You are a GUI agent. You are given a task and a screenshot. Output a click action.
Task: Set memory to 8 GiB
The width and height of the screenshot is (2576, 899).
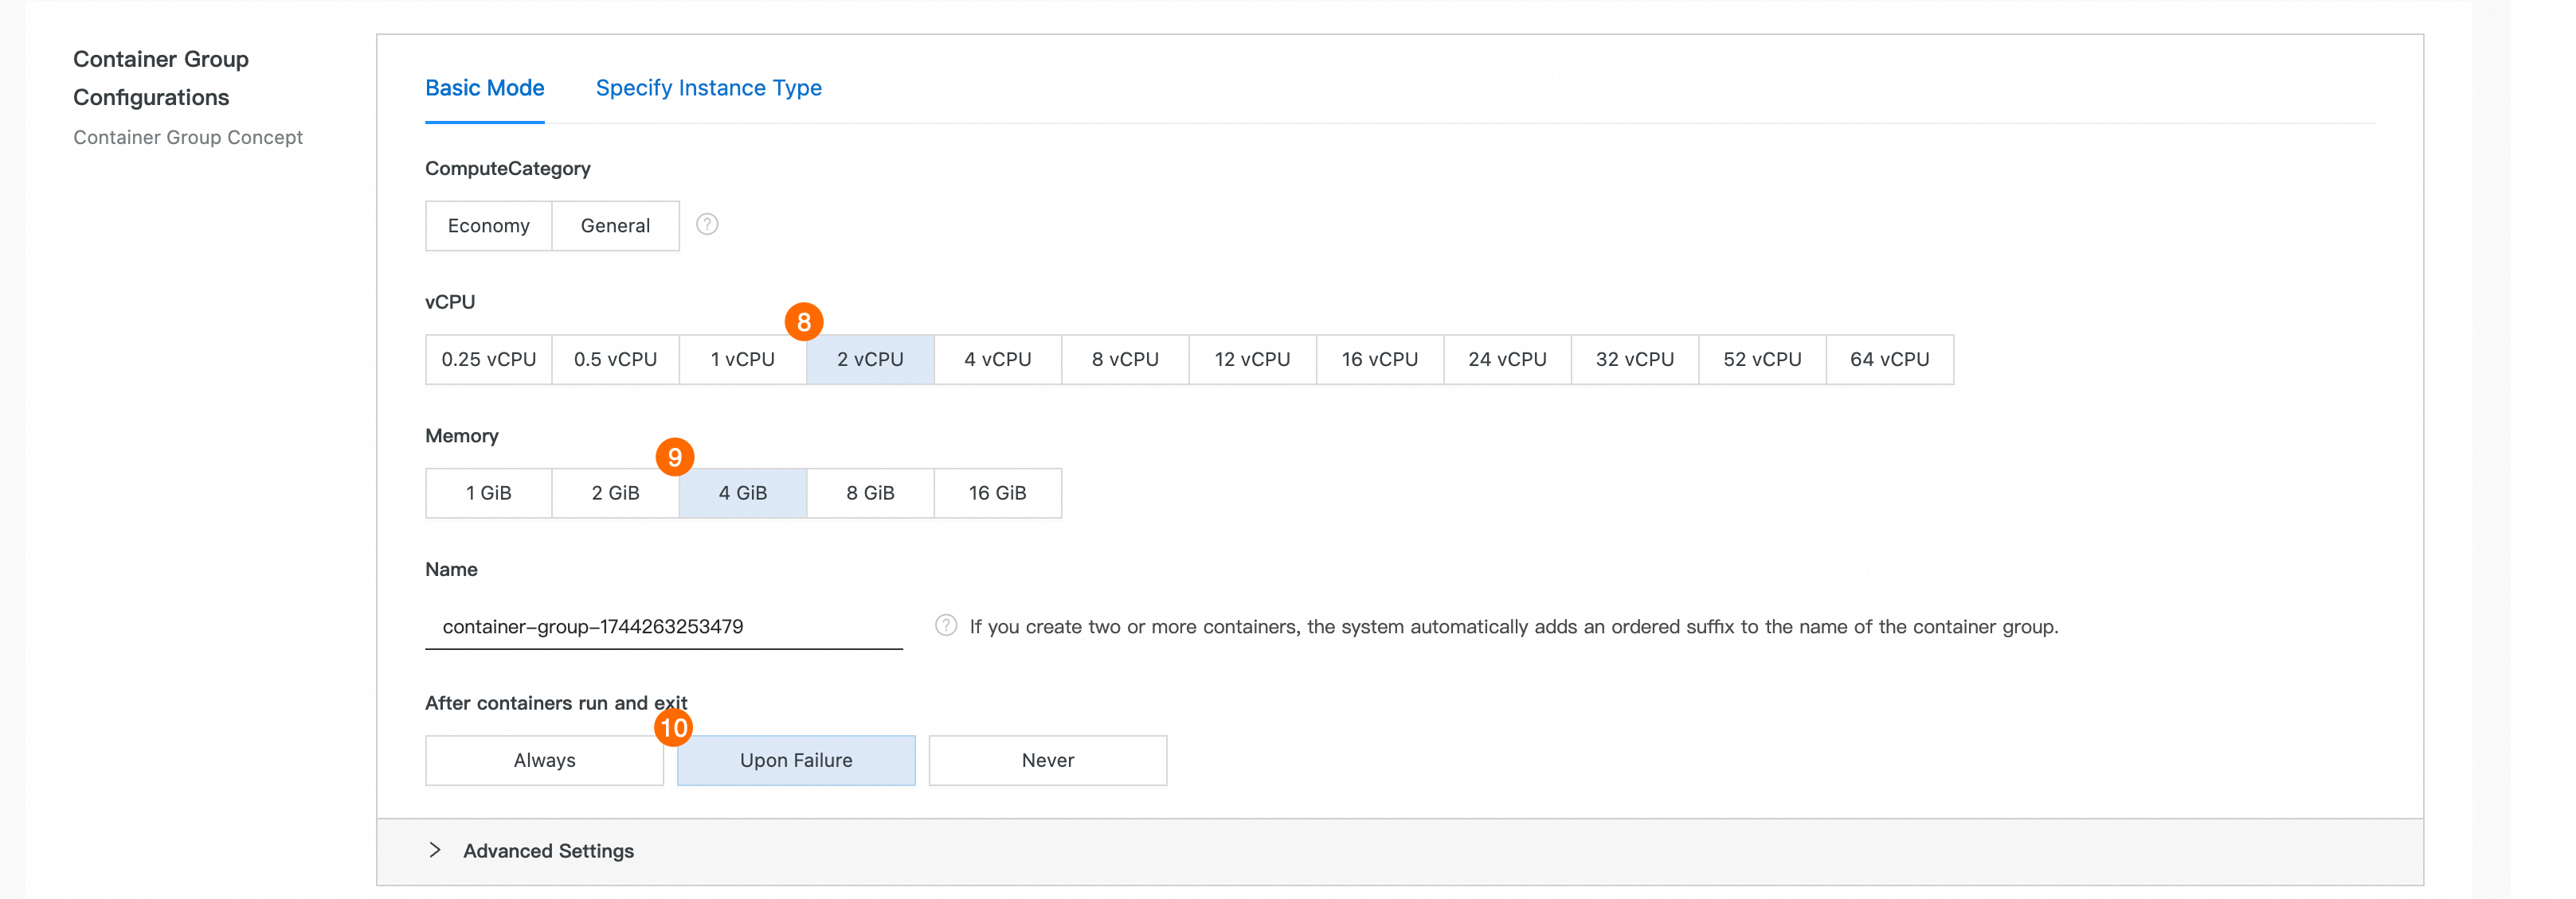click(x=870, y=493)
